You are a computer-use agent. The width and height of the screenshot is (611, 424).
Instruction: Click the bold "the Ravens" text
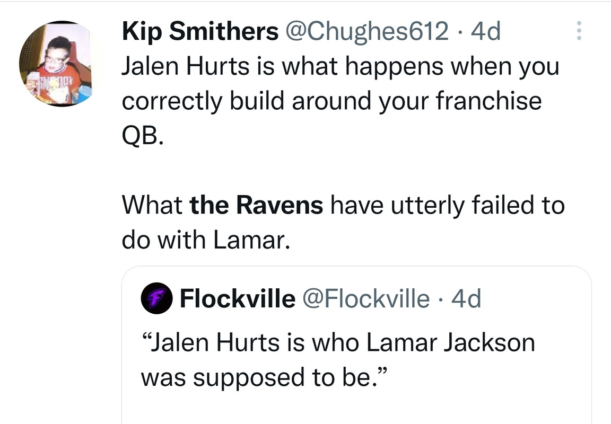pos(256,206)
